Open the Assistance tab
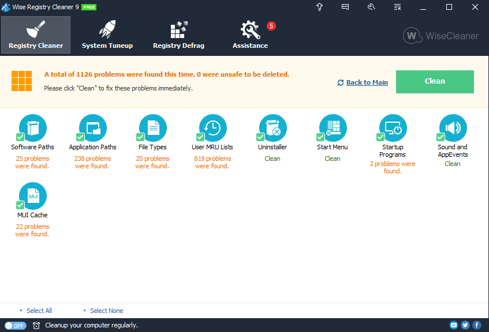 [x=250, y=35]
